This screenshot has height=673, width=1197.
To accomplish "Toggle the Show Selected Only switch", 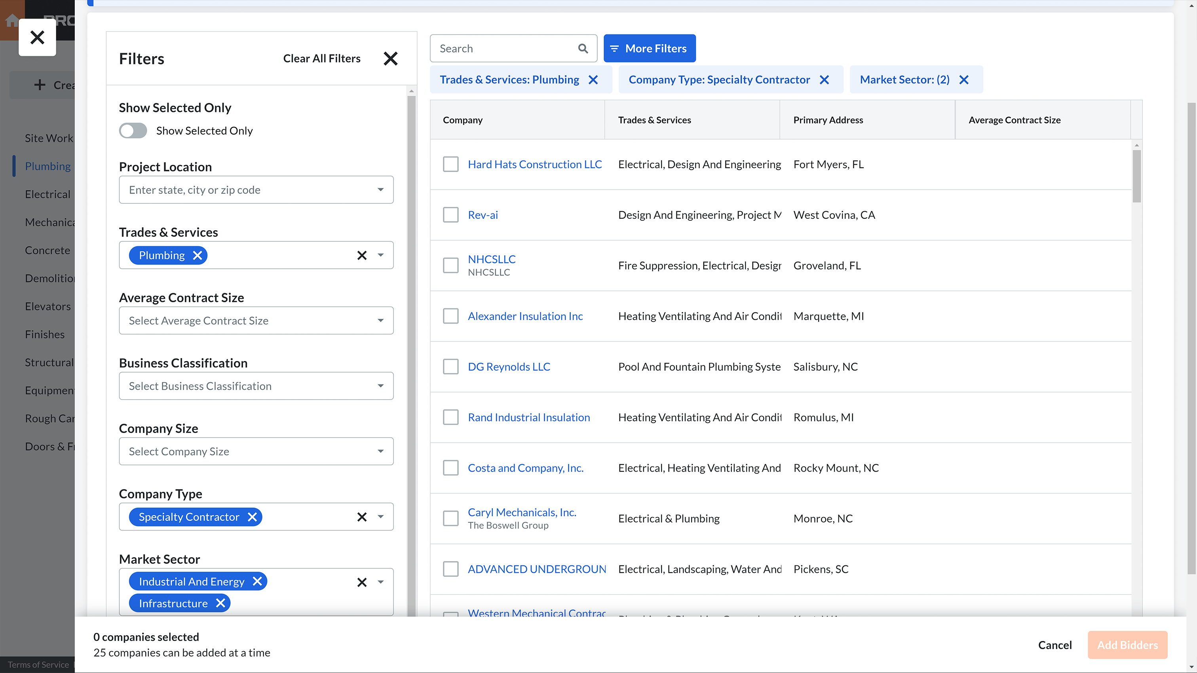I will [x=133, y=131].
